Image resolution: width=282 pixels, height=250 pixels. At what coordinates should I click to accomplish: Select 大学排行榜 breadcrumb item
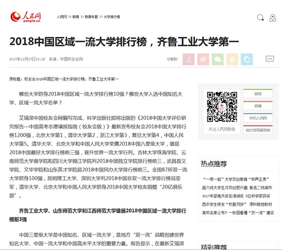click(112, 16)
